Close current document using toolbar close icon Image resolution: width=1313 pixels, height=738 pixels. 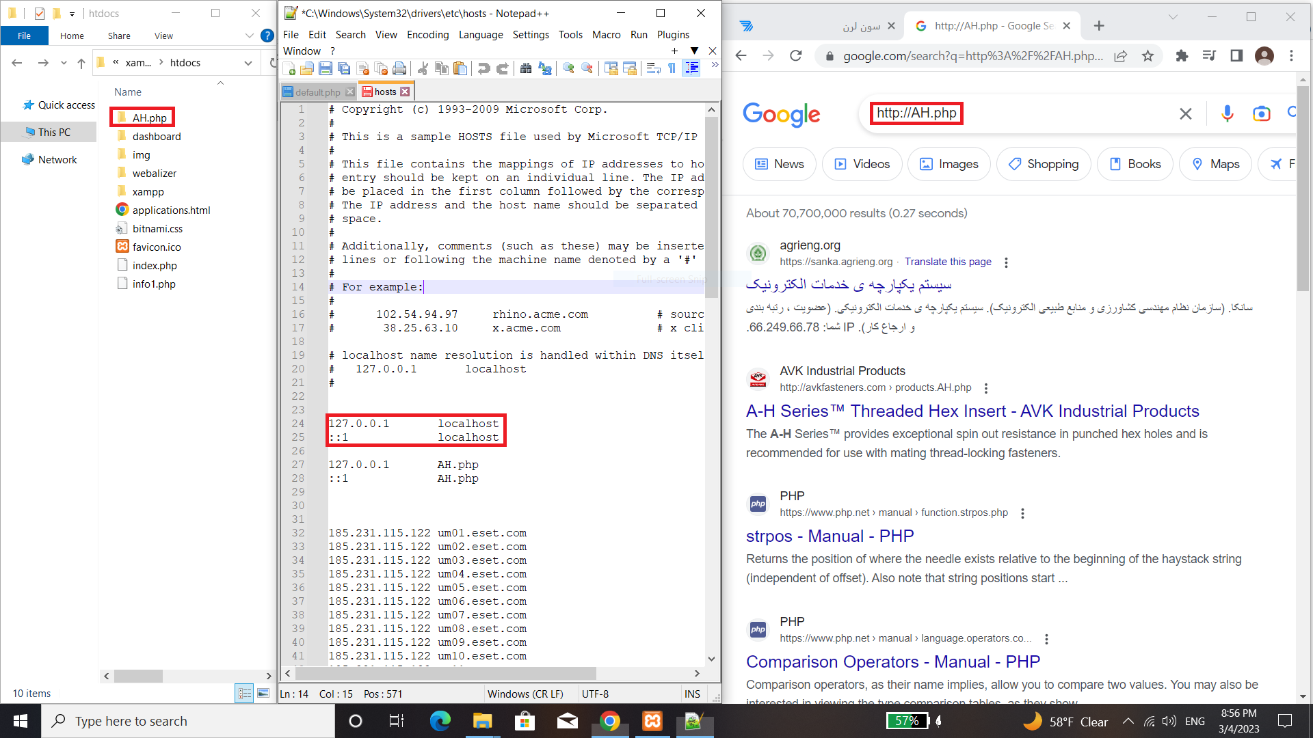(362, 68)
